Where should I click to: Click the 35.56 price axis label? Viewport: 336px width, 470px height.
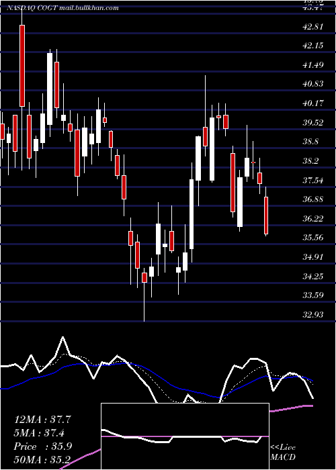313,238
